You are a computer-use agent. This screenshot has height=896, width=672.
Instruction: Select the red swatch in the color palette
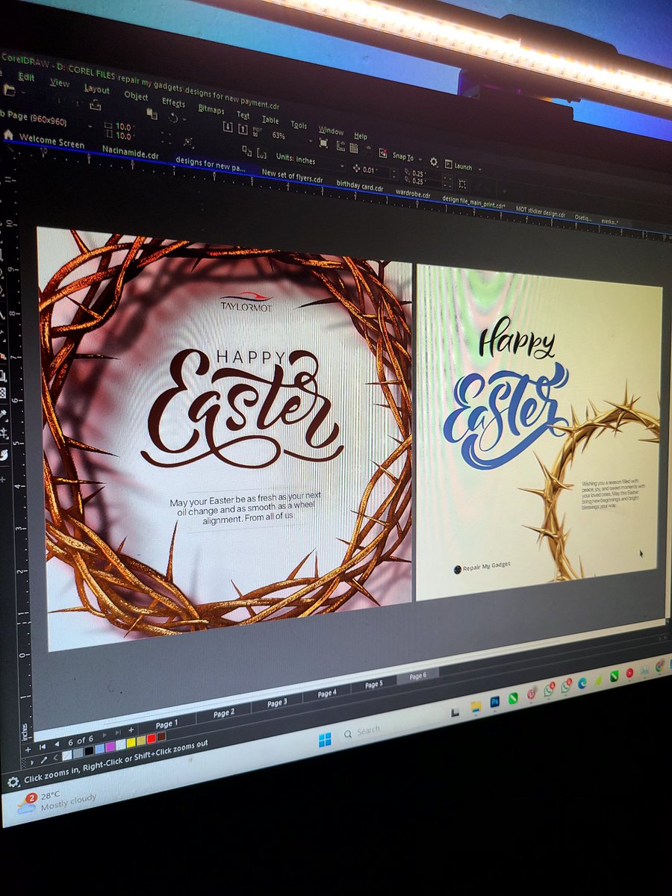pyautogui.click(x=149, y=737)
